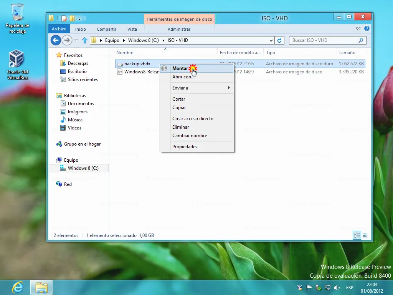
Task: Go forward with the Forward arrow
Action: (x=67, y=40)
